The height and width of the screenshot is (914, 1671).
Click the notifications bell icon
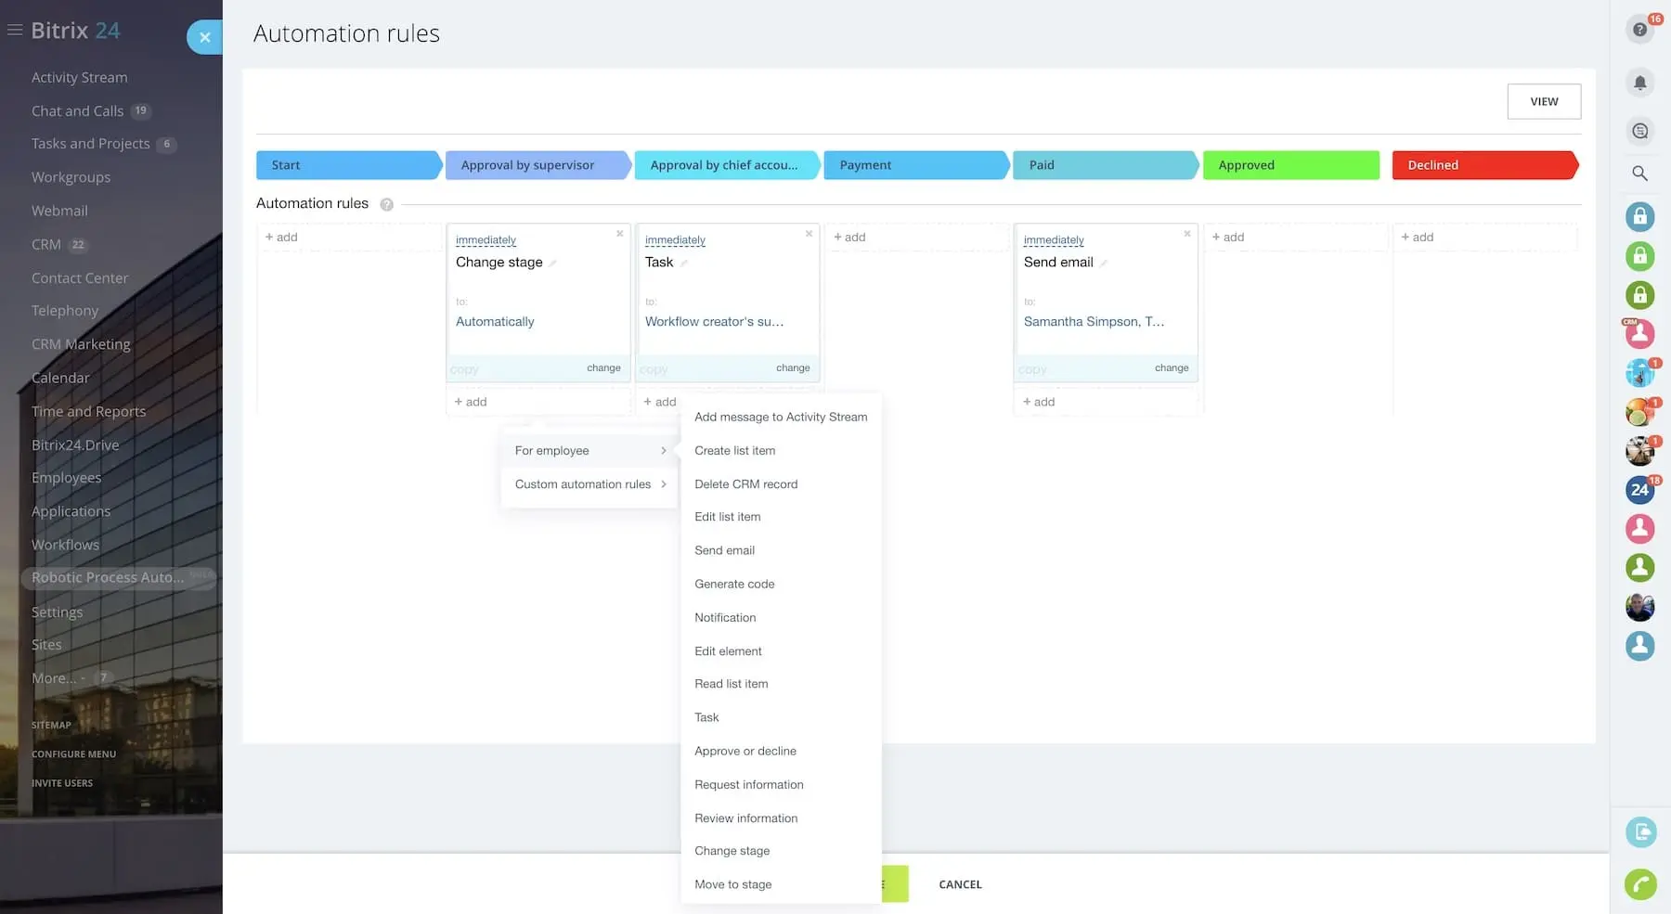pos(1639,83)
